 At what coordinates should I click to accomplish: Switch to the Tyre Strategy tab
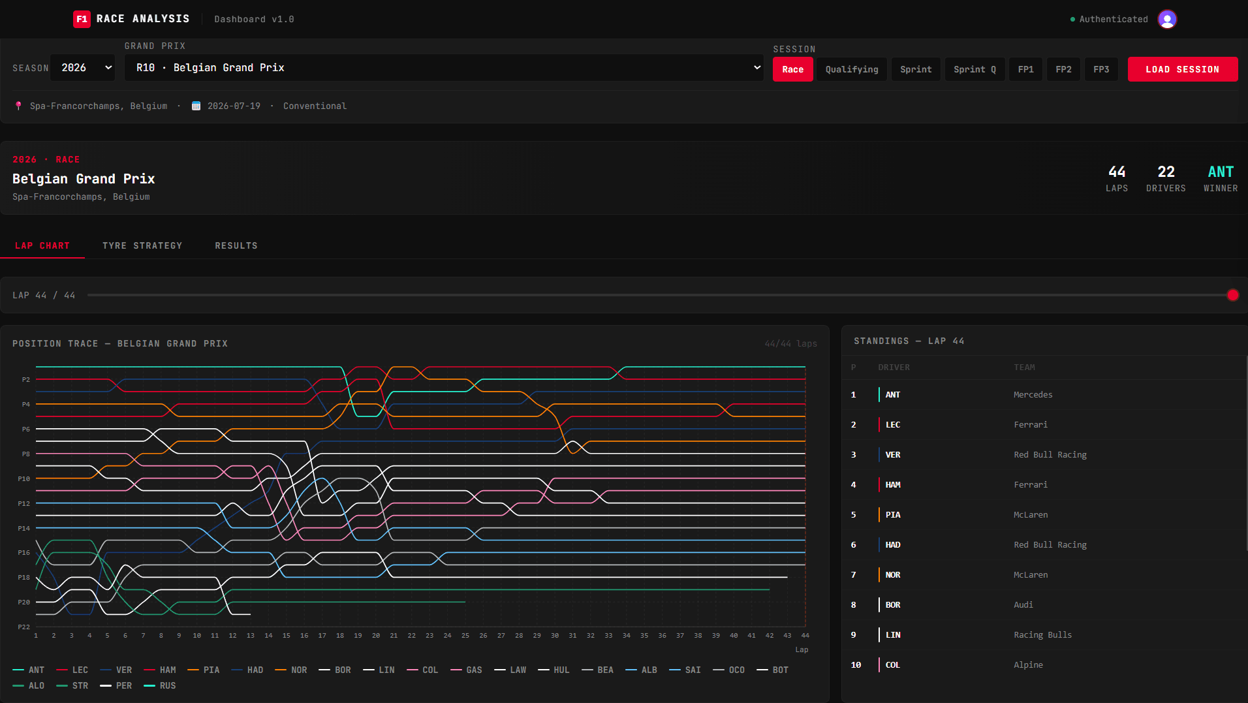pyautogui.click(x=142, y=245)
